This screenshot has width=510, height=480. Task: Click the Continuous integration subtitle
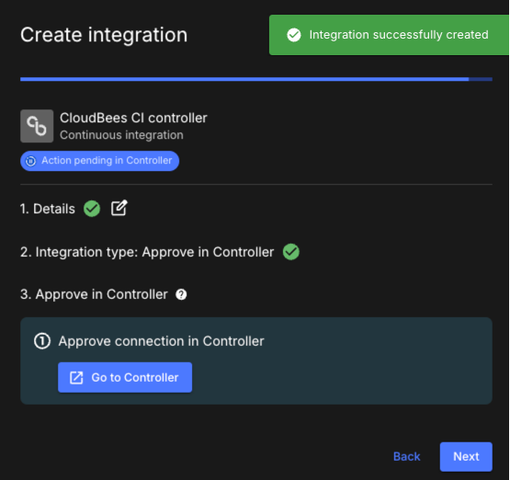point(121,135)
